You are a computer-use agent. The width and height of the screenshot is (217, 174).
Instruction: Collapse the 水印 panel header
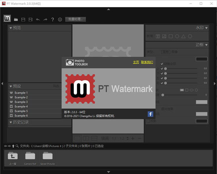[206, 27]
